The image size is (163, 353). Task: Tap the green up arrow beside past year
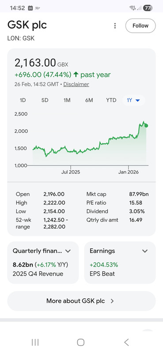coord(76,75)
